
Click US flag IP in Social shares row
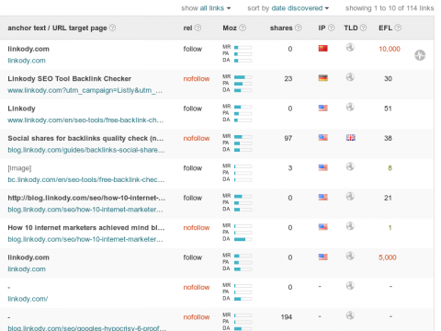pos(322,138)
